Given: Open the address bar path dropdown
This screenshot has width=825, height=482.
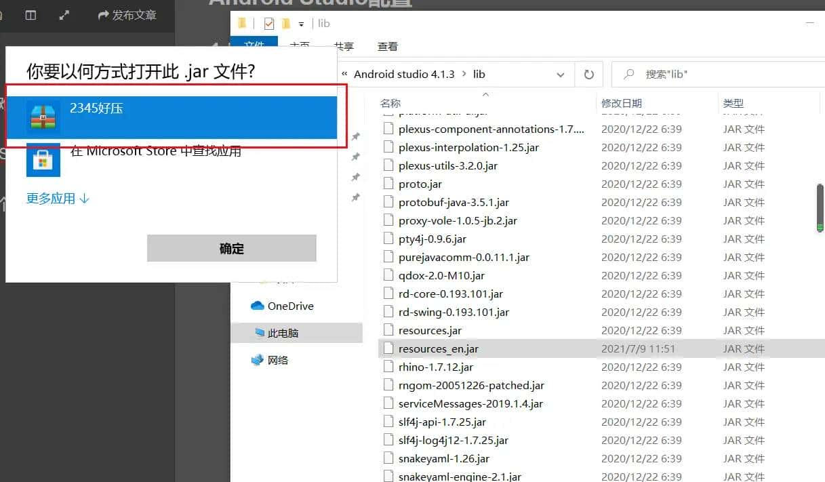Looking at the screenshot, I should pos(561,74).
